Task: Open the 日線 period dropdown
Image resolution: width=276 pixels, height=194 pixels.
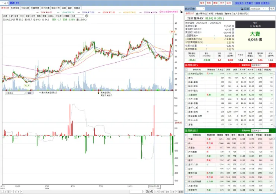Action: click(77, 16)
